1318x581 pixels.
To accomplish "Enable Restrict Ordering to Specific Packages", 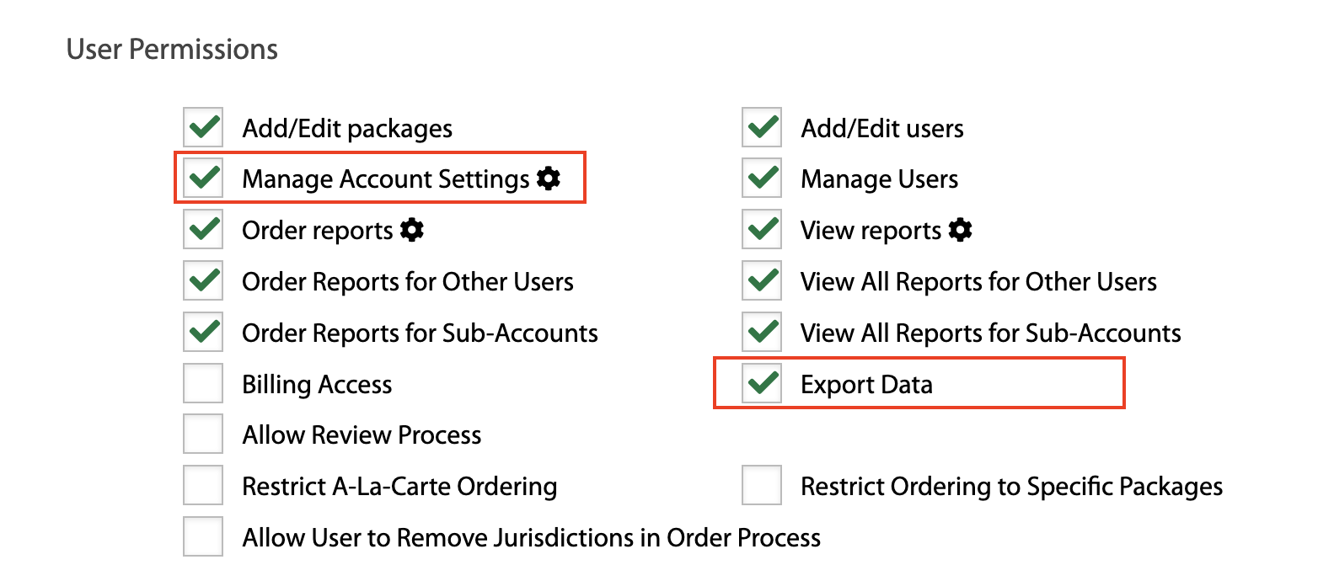I will click(762, 486).
